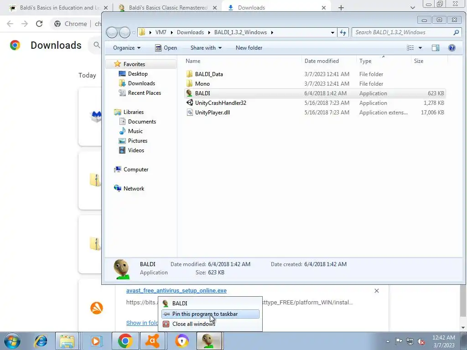Sort by Type column header
The height and width of the screenshot is (350, 467).
click(365, 61)
